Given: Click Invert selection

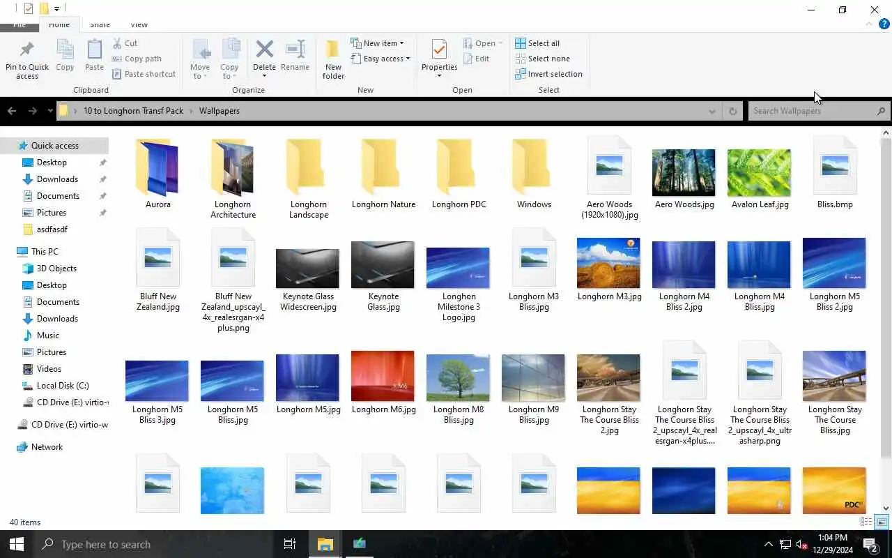Looking at the screenshot, I should [x=548, y=74].
